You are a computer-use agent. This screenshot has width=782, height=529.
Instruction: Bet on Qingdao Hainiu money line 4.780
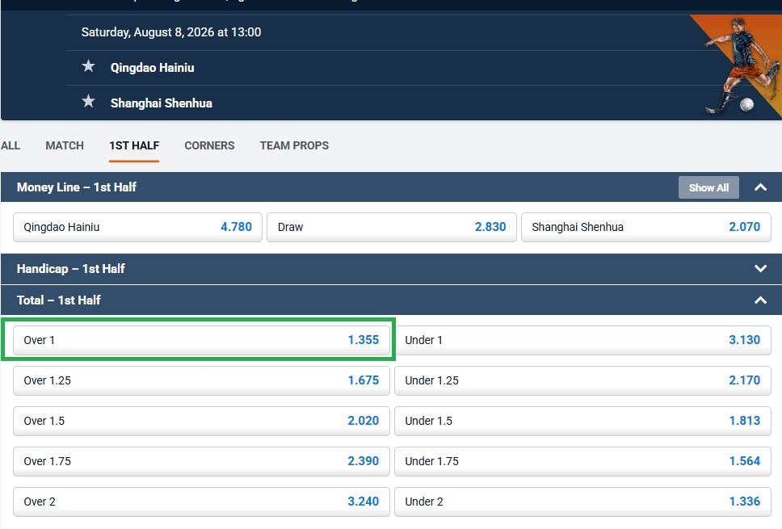click(x=137, y=228)
